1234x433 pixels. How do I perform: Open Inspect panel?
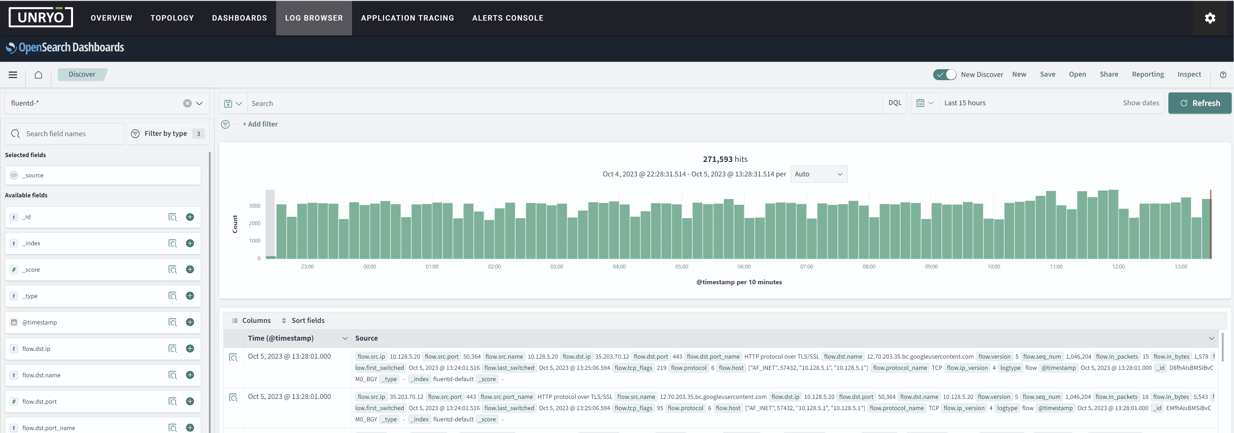pos(1189,74)
